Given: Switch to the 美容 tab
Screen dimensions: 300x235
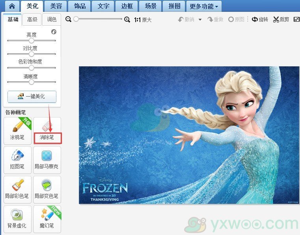Looking at the screenshot, I should click(56, 6).
